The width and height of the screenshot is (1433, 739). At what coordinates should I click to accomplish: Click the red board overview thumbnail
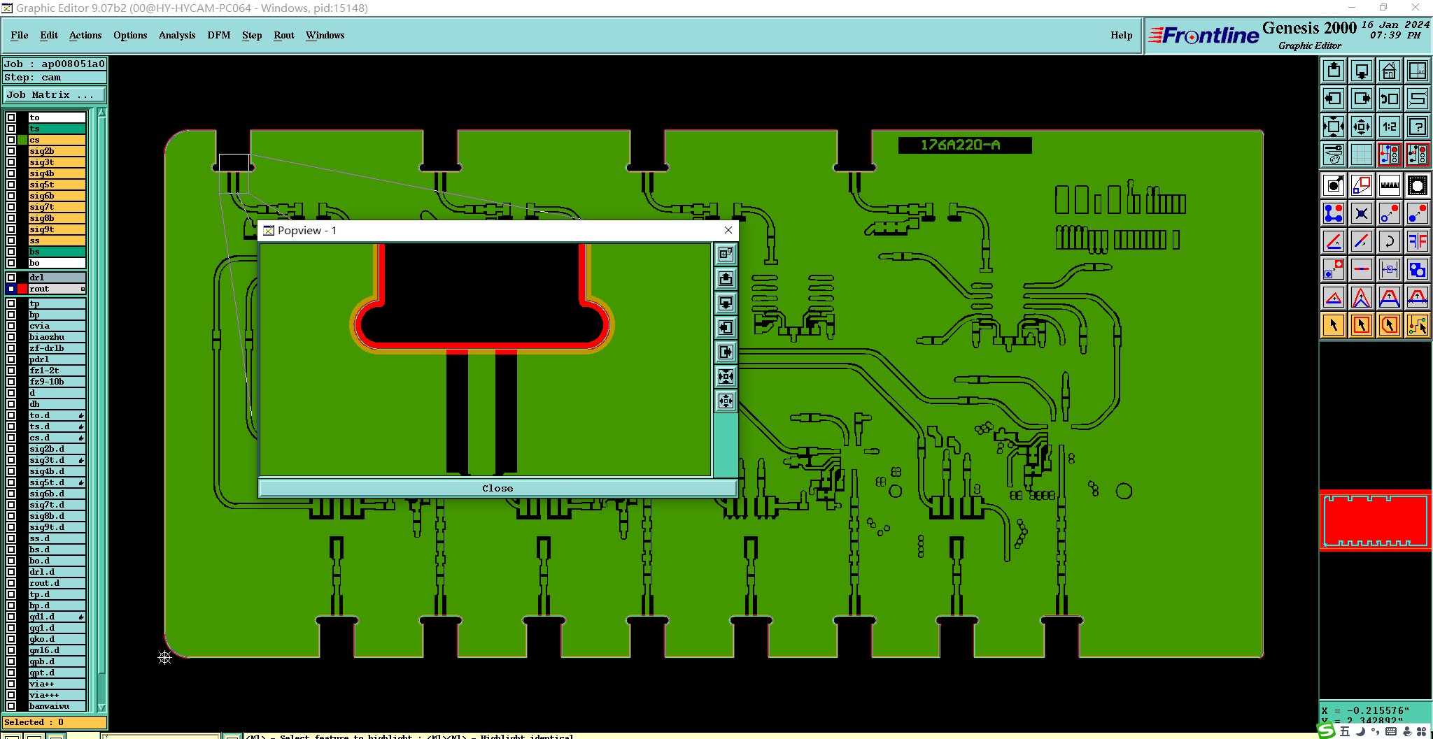[x=1376, y=520]
